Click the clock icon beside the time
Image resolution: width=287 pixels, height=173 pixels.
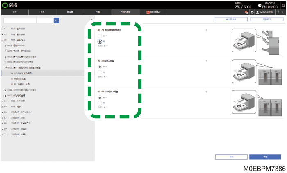tap(260, 5)
